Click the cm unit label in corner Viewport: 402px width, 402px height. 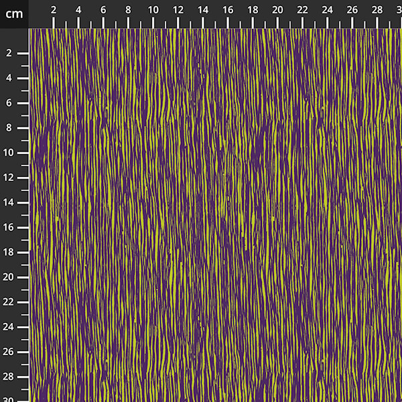[14, 13]
